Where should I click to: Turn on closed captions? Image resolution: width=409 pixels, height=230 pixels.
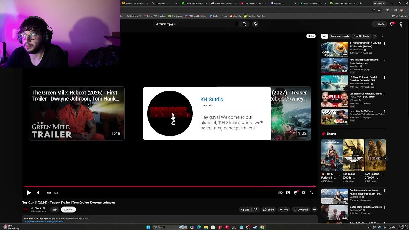tap(288, 193)
